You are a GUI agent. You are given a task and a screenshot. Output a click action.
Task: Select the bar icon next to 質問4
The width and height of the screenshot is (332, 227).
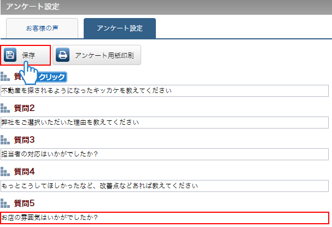5,171
